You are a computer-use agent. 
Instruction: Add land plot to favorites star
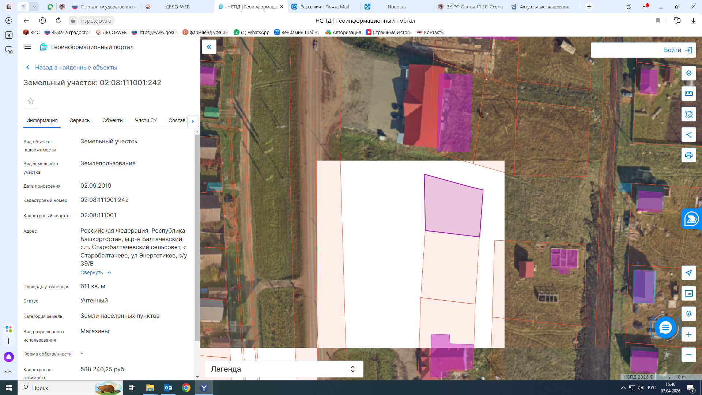click(31, 101)
